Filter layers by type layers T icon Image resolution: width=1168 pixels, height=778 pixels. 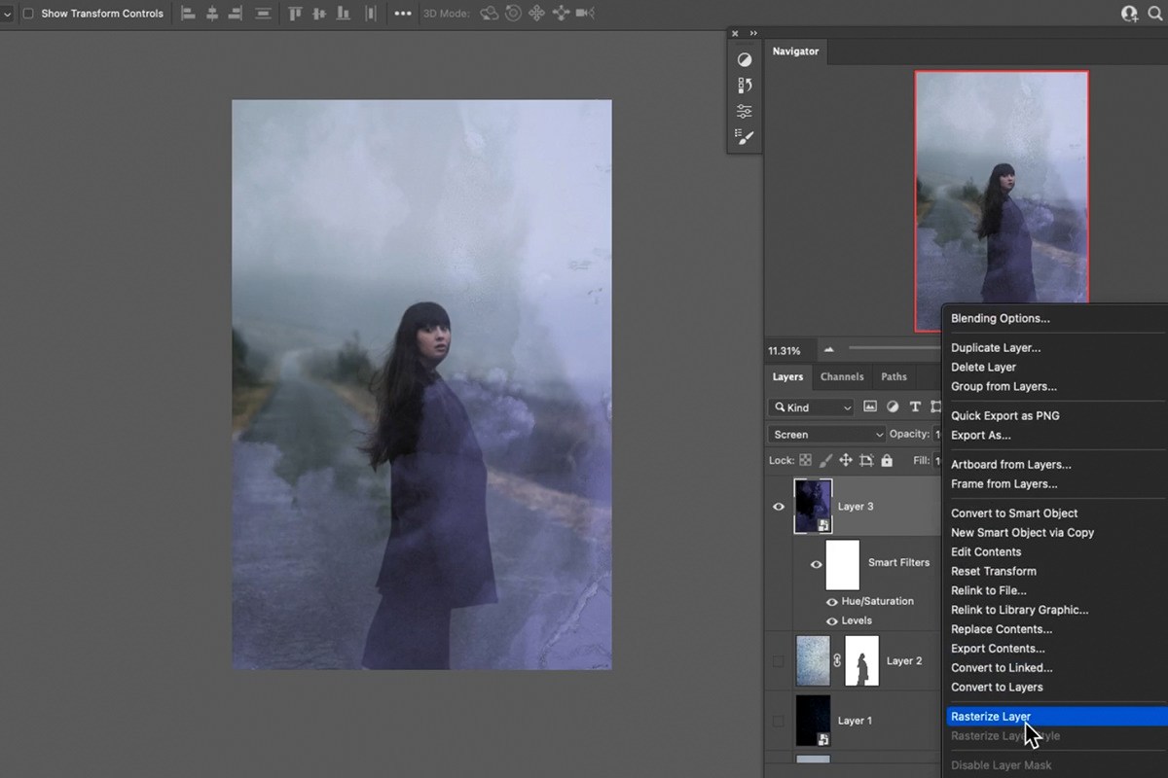click(915, 407)
